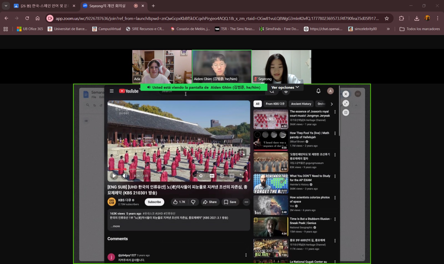444x264 pixels.
Task: Close the YouTube picture-in-picture overlay
Action: (x=346, y=94)
